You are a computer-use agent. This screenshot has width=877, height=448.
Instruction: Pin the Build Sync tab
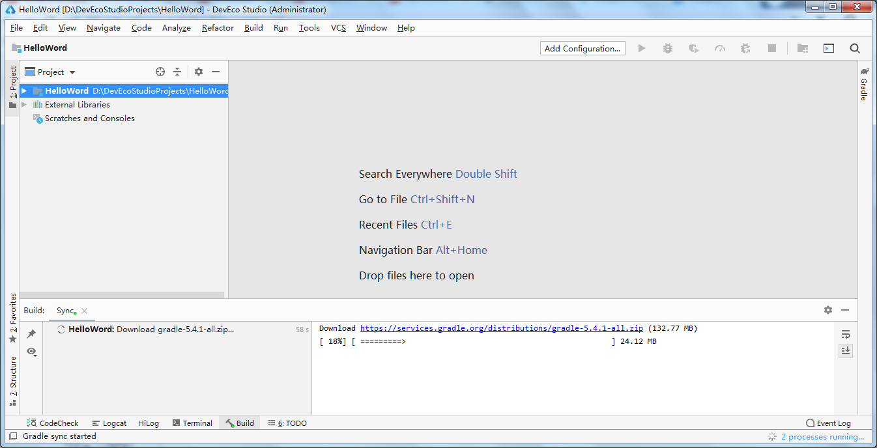[31, 334]
